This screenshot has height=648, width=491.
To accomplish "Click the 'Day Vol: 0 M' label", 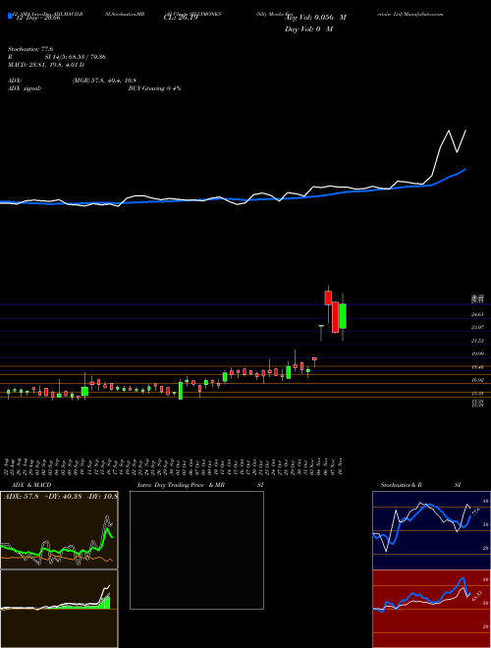I will (308, 28).
